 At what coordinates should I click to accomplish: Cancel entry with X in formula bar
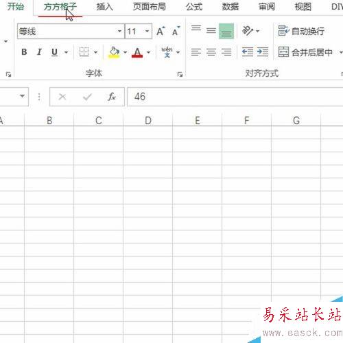point(62,97)
